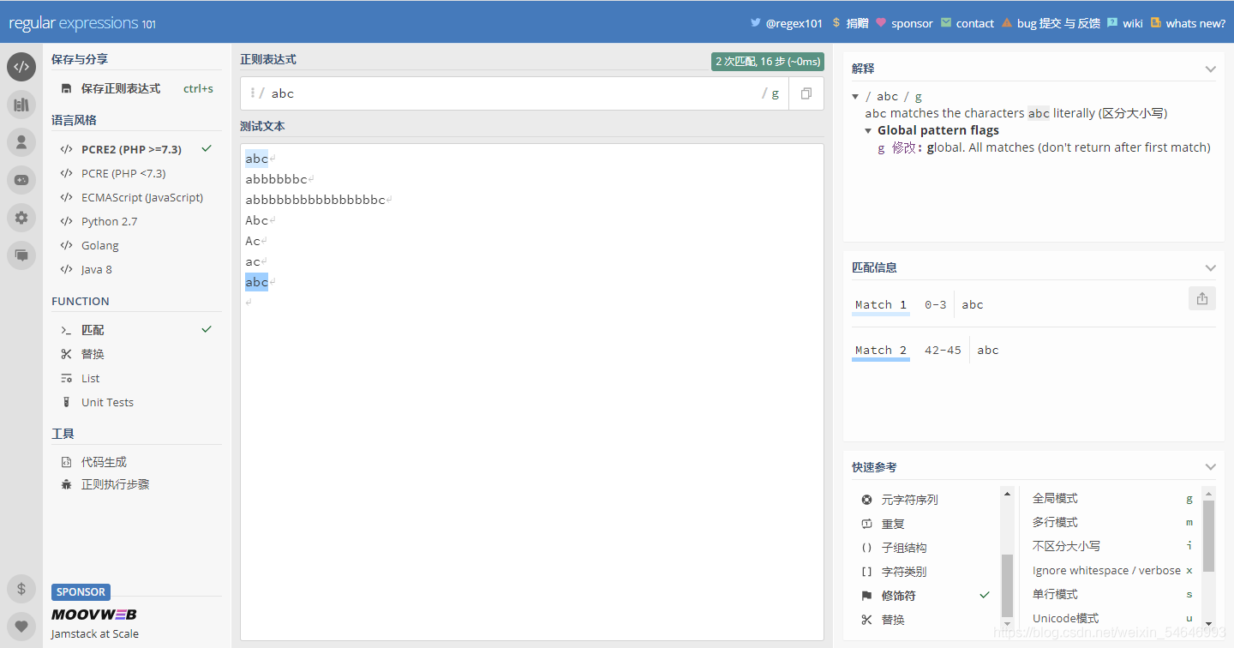Click the 元字符序列 quick reference icon
This screenshot has height=648, width=1234.
(x=866, y=500)
